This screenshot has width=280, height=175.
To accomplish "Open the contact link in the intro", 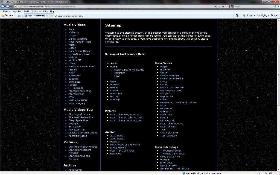I will coord(109,42).
